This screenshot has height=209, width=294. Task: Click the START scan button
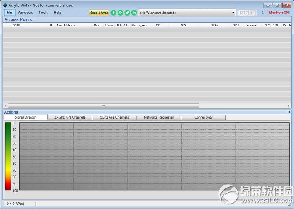click(247, 13)
